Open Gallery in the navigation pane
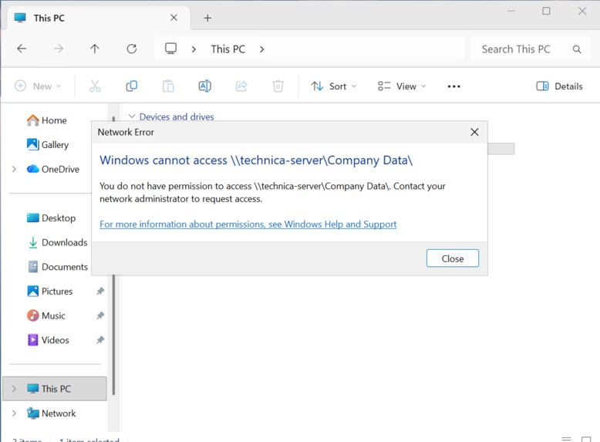Screen dimensions: 600x442 pyautogui.click(x=48, y=145)
